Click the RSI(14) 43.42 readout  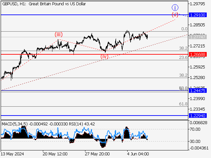(x=82, y=124)
